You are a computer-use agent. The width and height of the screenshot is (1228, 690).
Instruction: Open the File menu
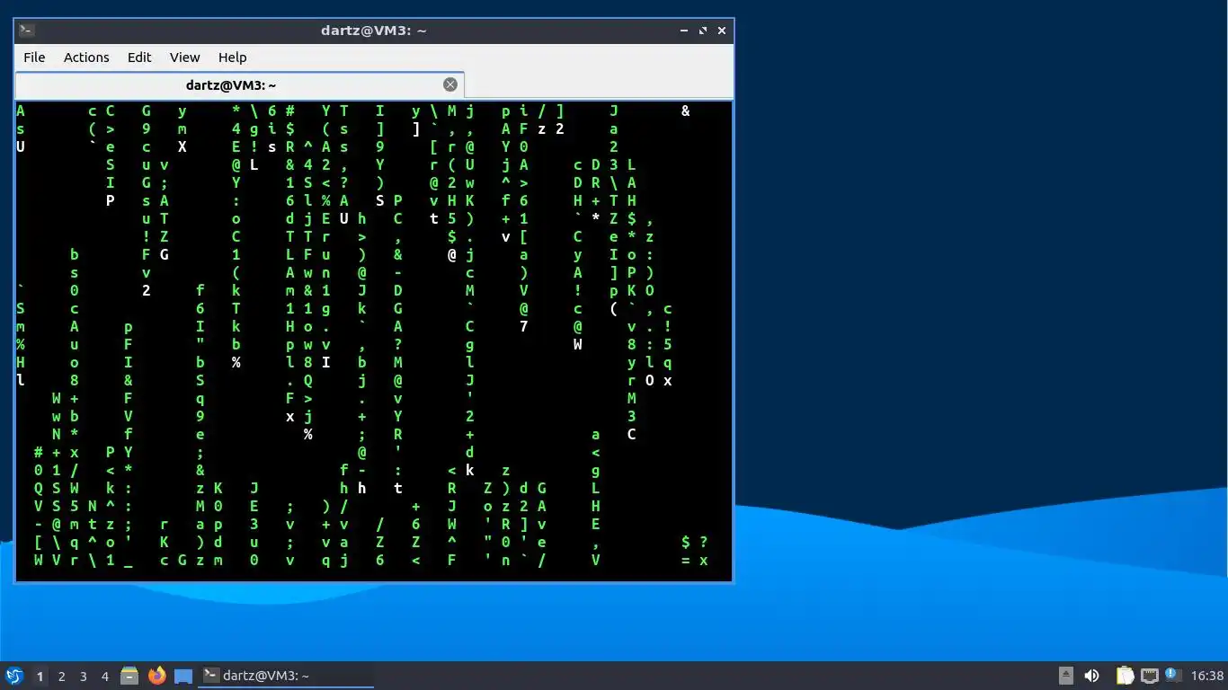click(x=34, y=57)
